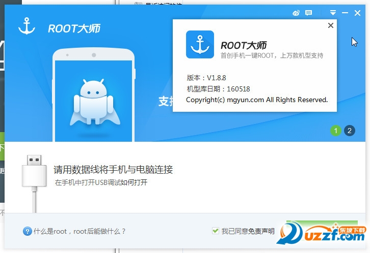Select version text 'V1.8.8'
The image size is (370, 253).
pyautogui.click(x=217, y=78)
